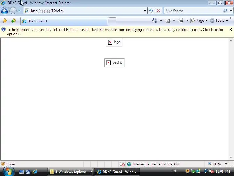The width and height of the screenshot is (234, 176).
Task: Click the IN language indicator
Action: [x=174, y=171]
